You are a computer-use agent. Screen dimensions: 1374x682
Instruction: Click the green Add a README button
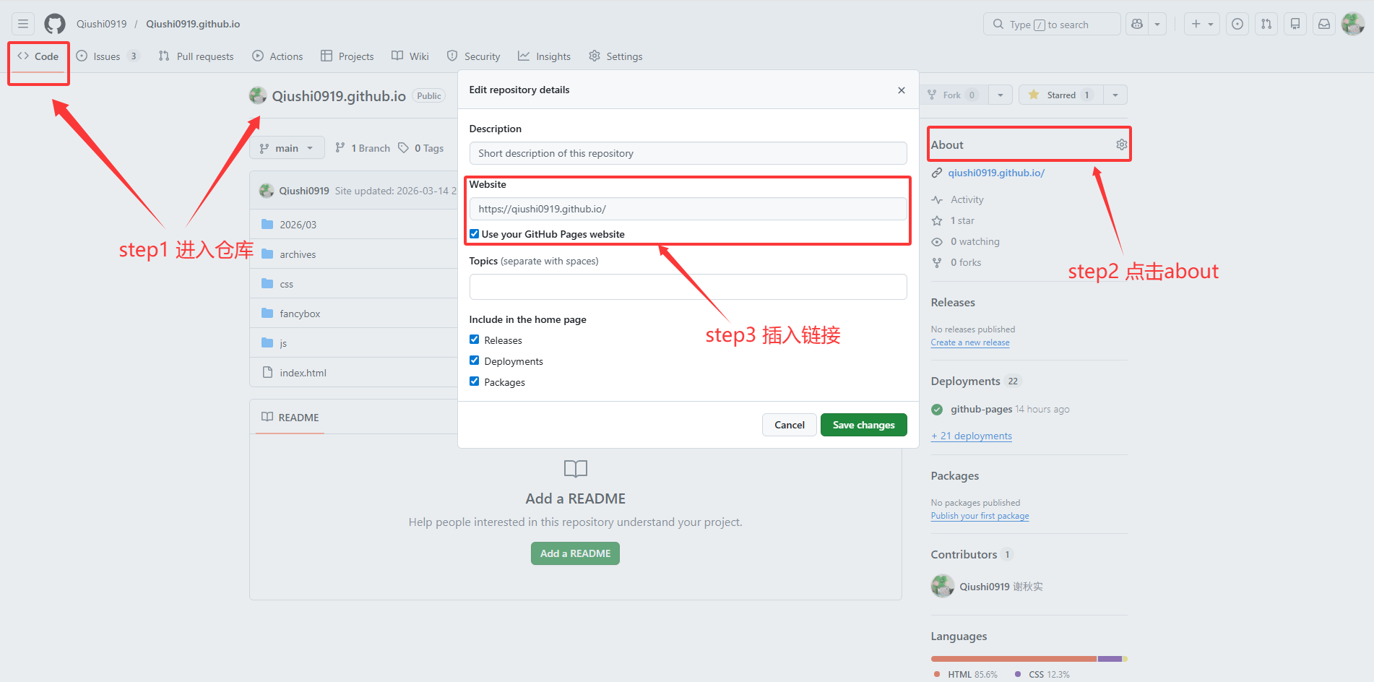(576, 553)
